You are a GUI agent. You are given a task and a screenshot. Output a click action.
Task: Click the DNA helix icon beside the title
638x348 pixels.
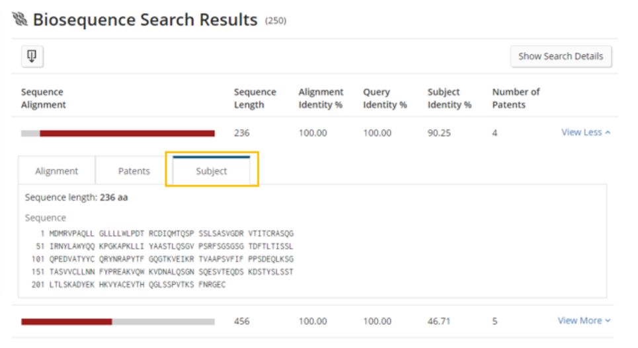20,20
